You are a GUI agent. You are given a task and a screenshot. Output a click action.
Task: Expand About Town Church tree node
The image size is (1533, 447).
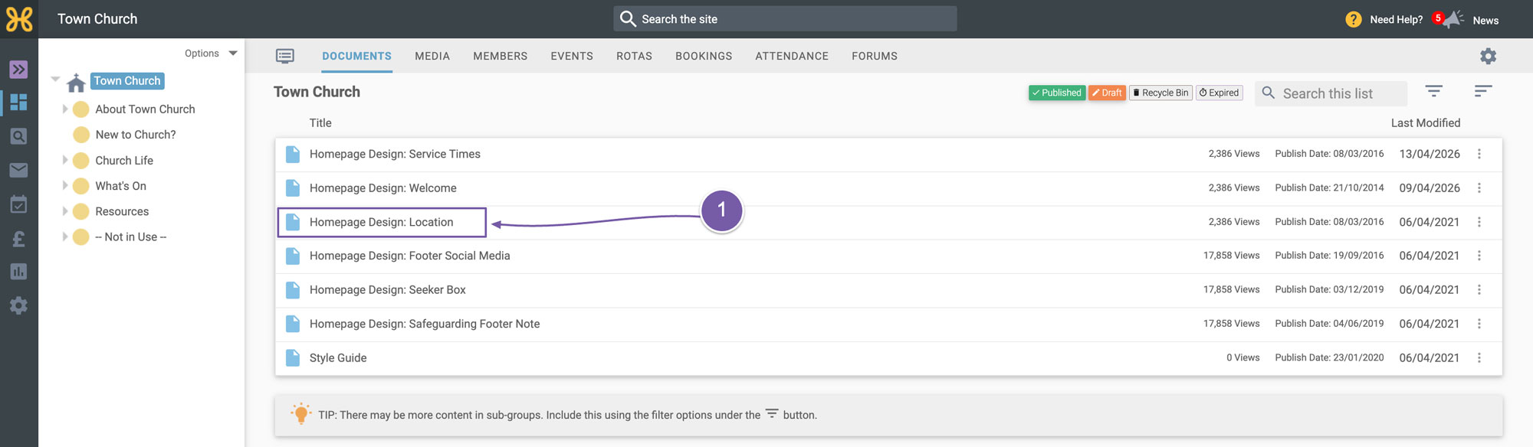click(65, 109)
